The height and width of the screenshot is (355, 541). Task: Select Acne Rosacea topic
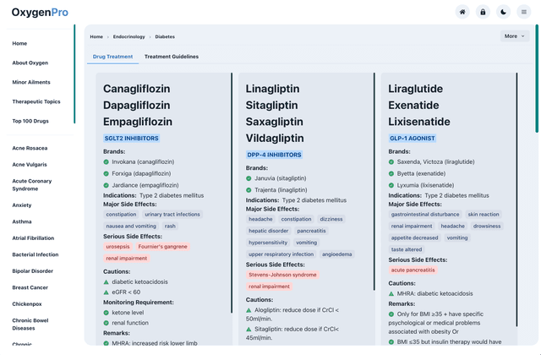click(x=30, y=148)
